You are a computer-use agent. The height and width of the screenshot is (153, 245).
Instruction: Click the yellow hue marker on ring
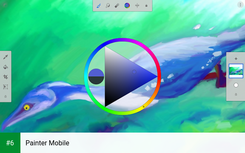144,107
